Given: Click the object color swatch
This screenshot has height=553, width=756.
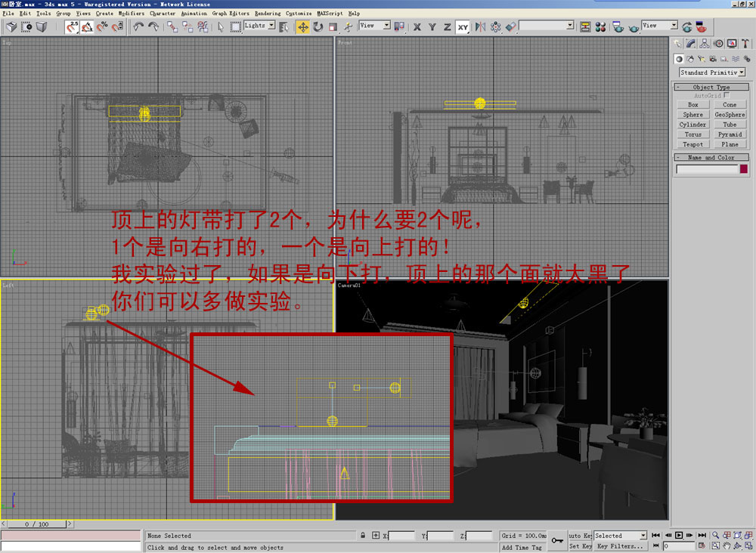Looking at the screenshot, I should click(743, 169).
